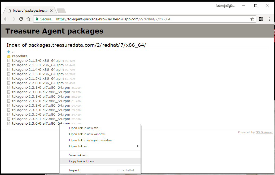Click the browser back arrow icon
The height and width of the screenshot is (175, 275).
pyautogui.click(x=6, y=19)
